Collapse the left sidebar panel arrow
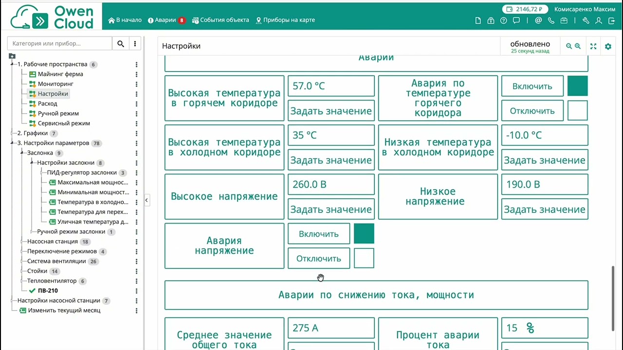The image size is (623, 350). [147, 200]
